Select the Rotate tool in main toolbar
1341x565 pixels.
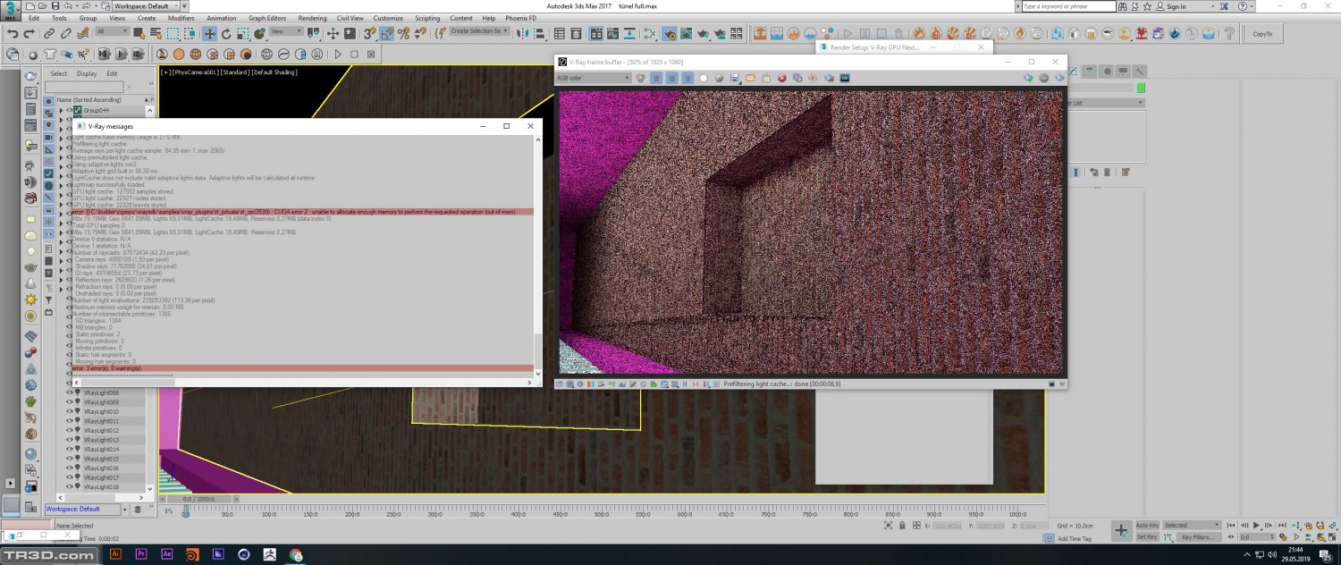click(226, 34)
